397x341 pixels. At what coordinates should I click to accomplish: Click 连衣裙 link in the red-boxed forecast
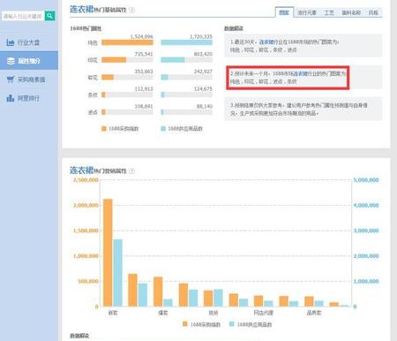click(x=300, y=73)
